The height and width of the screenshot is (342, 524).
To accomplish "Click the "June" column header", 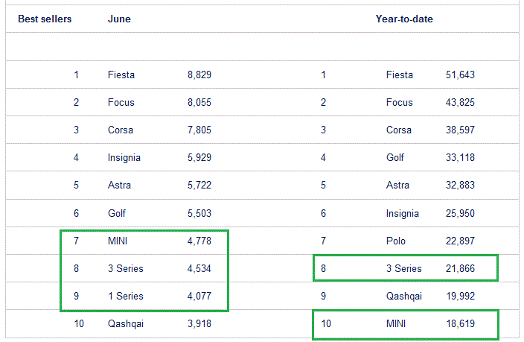I will coord(119,19).
